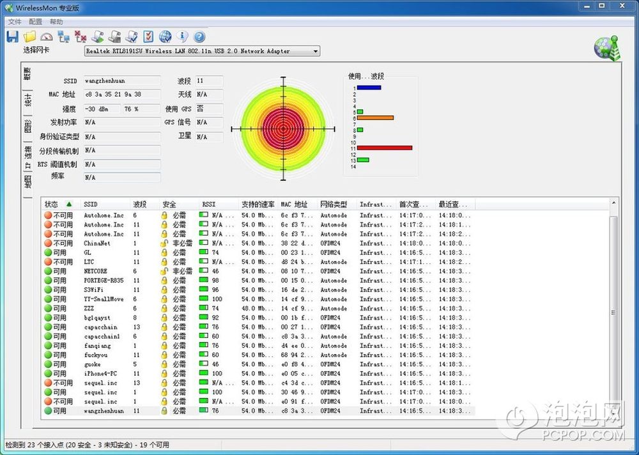This screenshot has height=455, width=639.
Task: Click the orange channel 6 usage bar
Action: click(x=375, y=118)
